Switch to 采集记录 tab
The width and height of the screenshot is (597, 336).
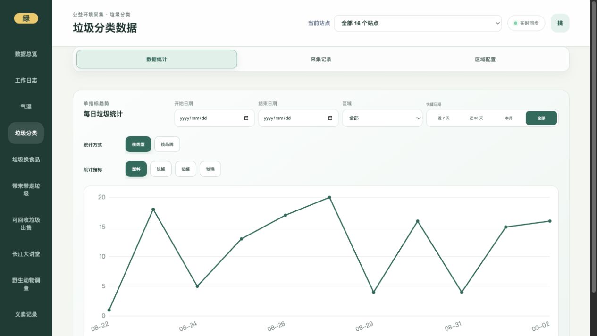tap(321, 59)
